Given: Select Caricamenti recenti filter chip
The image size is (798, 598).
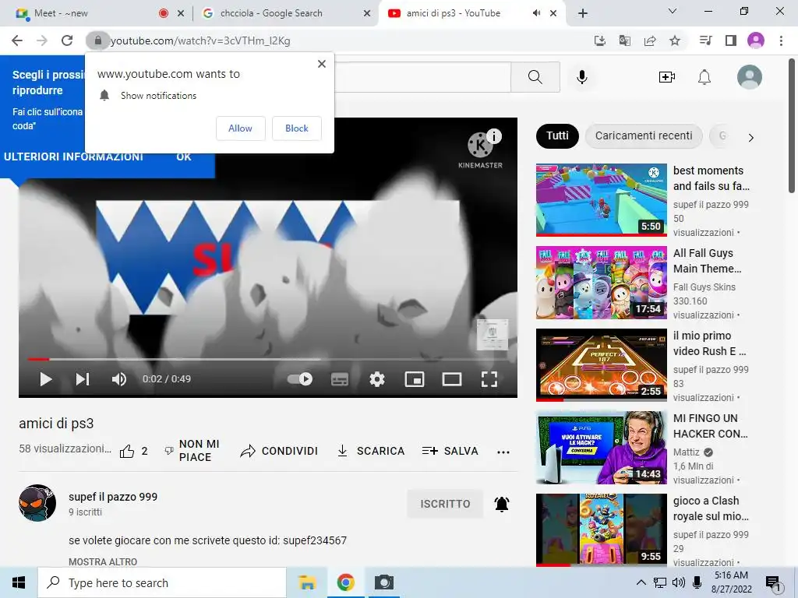Looking at the screenshot, I should coord(644,135).
